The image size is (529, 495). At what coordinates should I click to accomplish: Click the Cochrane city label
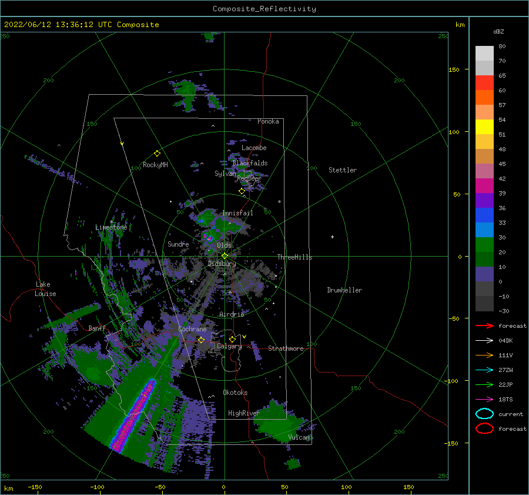pos(192,329)
